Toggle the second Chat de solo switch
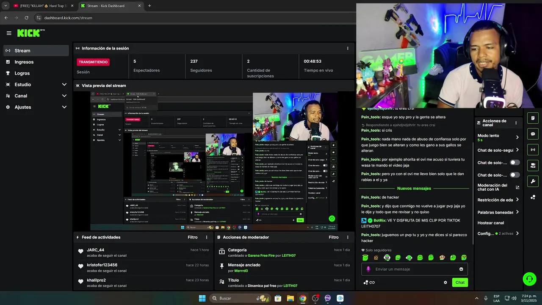The image size is (542, 305). pyautogui.click(x=514, y=175)
